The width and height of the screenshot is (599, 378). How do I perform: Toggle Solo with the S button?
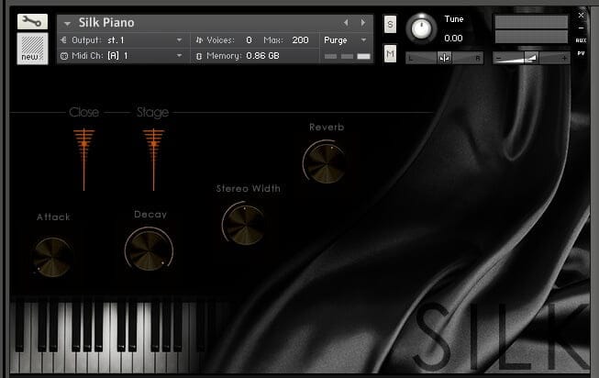(x=390, y=24)
